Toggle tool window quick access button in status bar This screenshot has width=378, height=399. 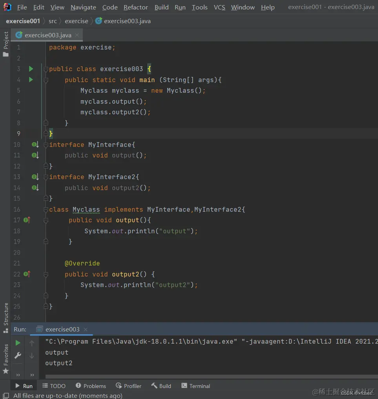pos(5,395)
